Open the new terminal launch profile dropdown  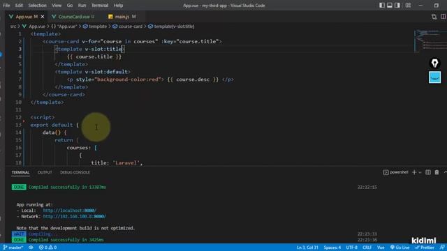click(x=420, y=172)
